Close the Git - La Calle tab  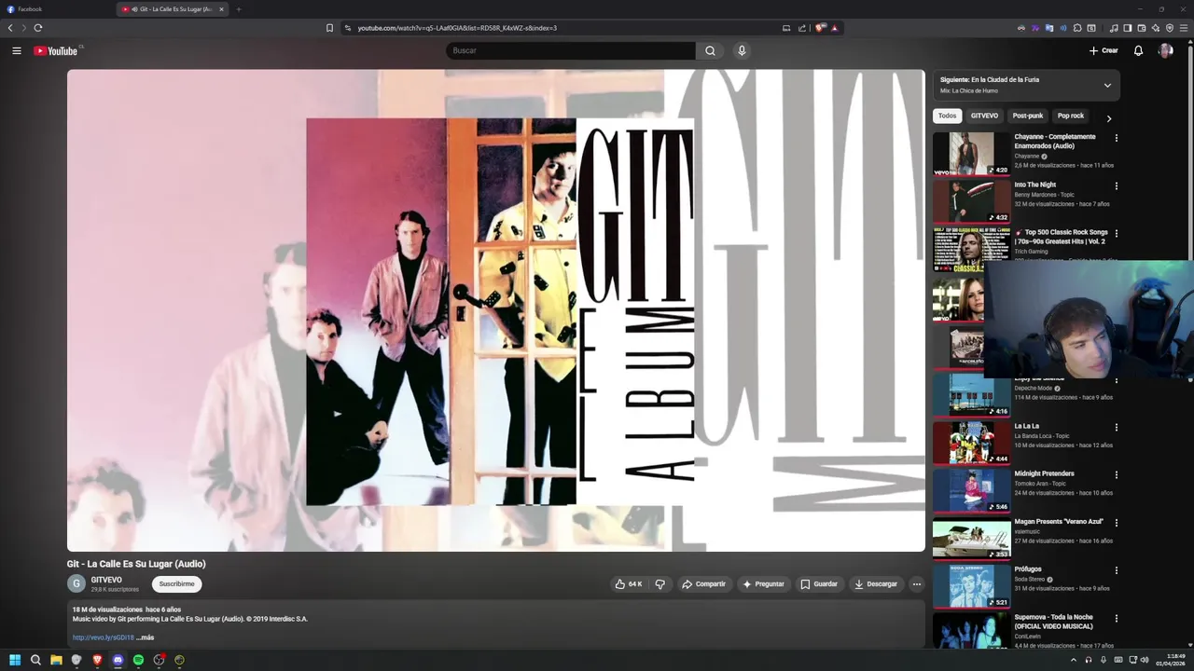(221, 9)
